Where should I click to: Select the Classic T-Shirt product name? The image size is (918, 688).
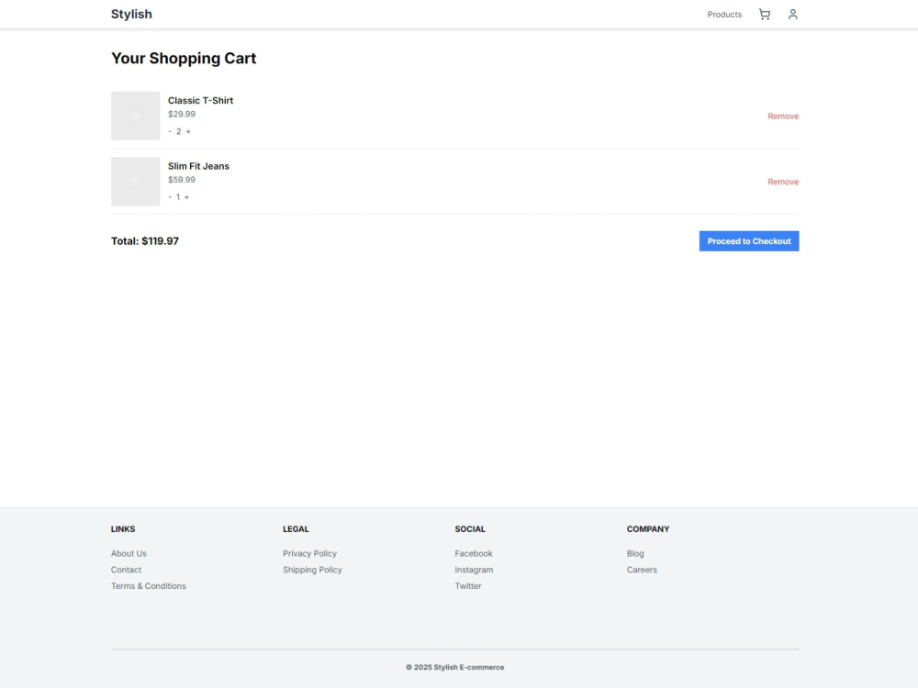coord(200,101)
